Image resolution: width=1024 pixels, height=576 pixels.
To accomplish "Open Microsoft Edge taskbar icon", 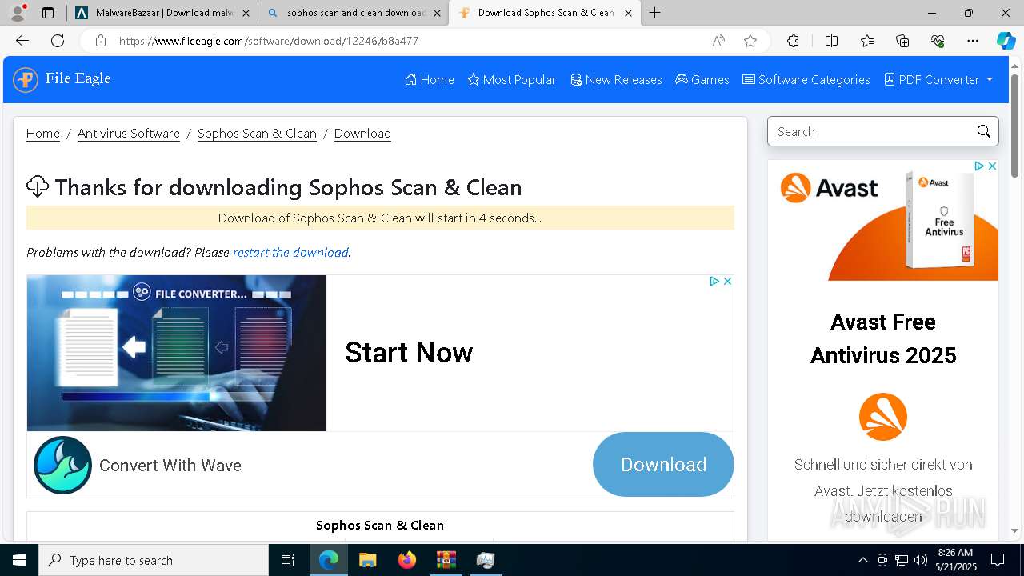I will pos(328,560).
